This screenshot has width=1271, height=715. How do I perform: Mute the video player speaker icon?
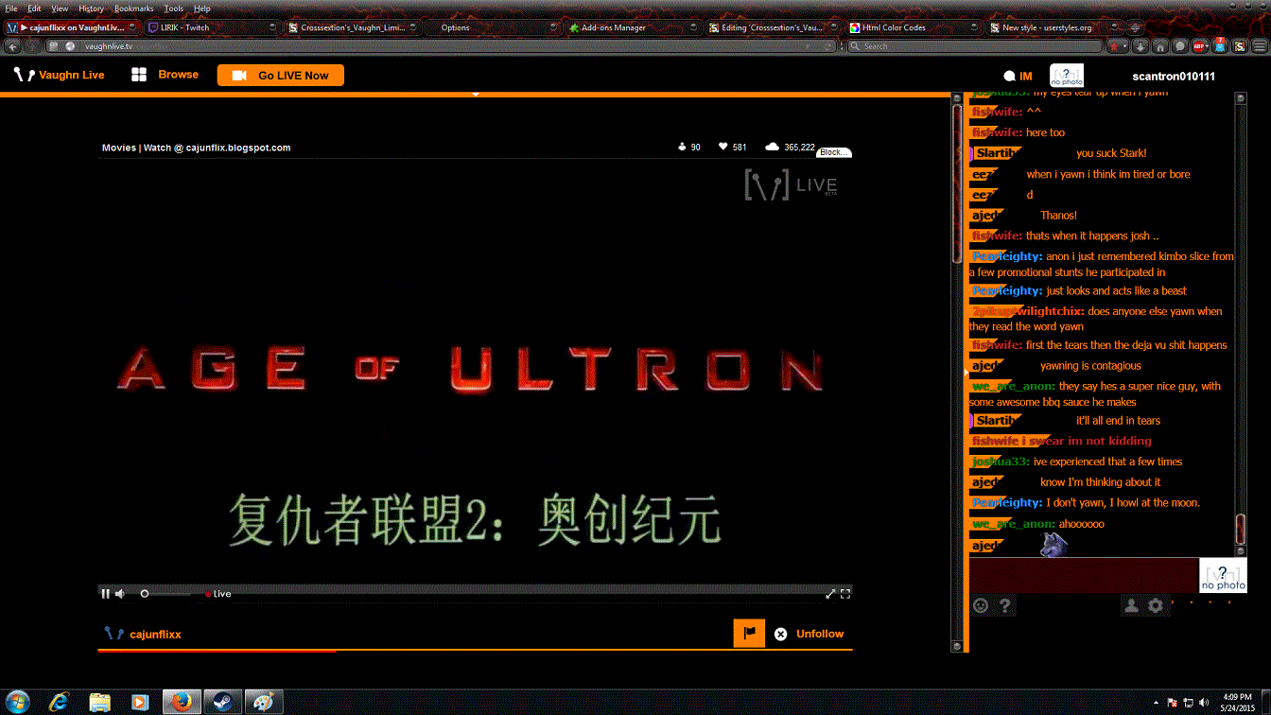[x=120, y=594]
